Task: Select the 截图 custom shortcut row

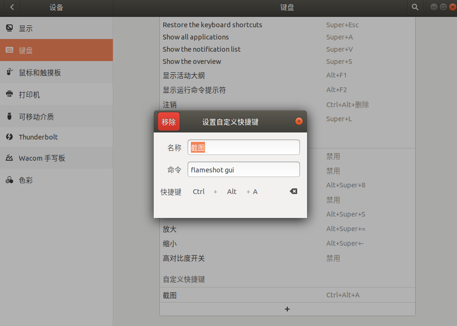Action: [x=287, y=295]
